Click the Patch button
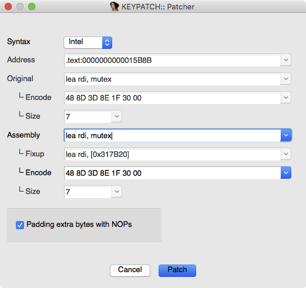306x288 pixels. tap(177, 270)
